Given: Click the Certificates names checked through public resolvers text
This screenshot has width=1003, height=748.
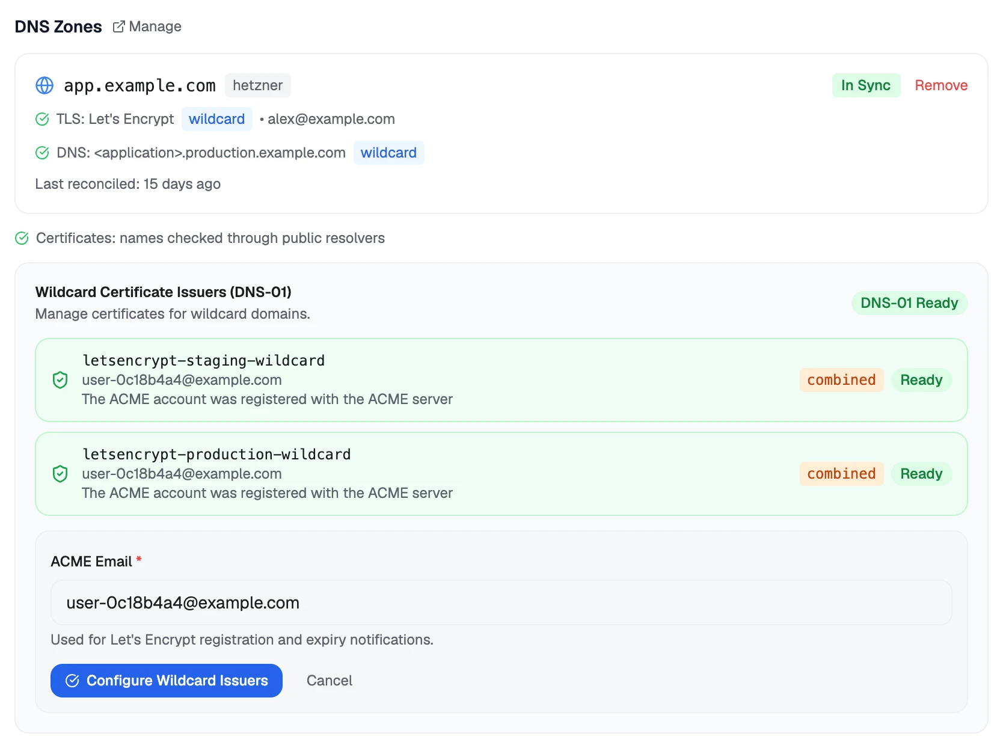Looking at the screenshot, I should pyautogui.click(x=210, y=238).
